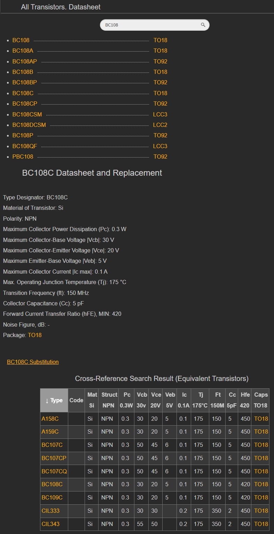Click TO18 in the BC107C row
The height and width of the screenshot is (534, 274).
click(261, 445)
